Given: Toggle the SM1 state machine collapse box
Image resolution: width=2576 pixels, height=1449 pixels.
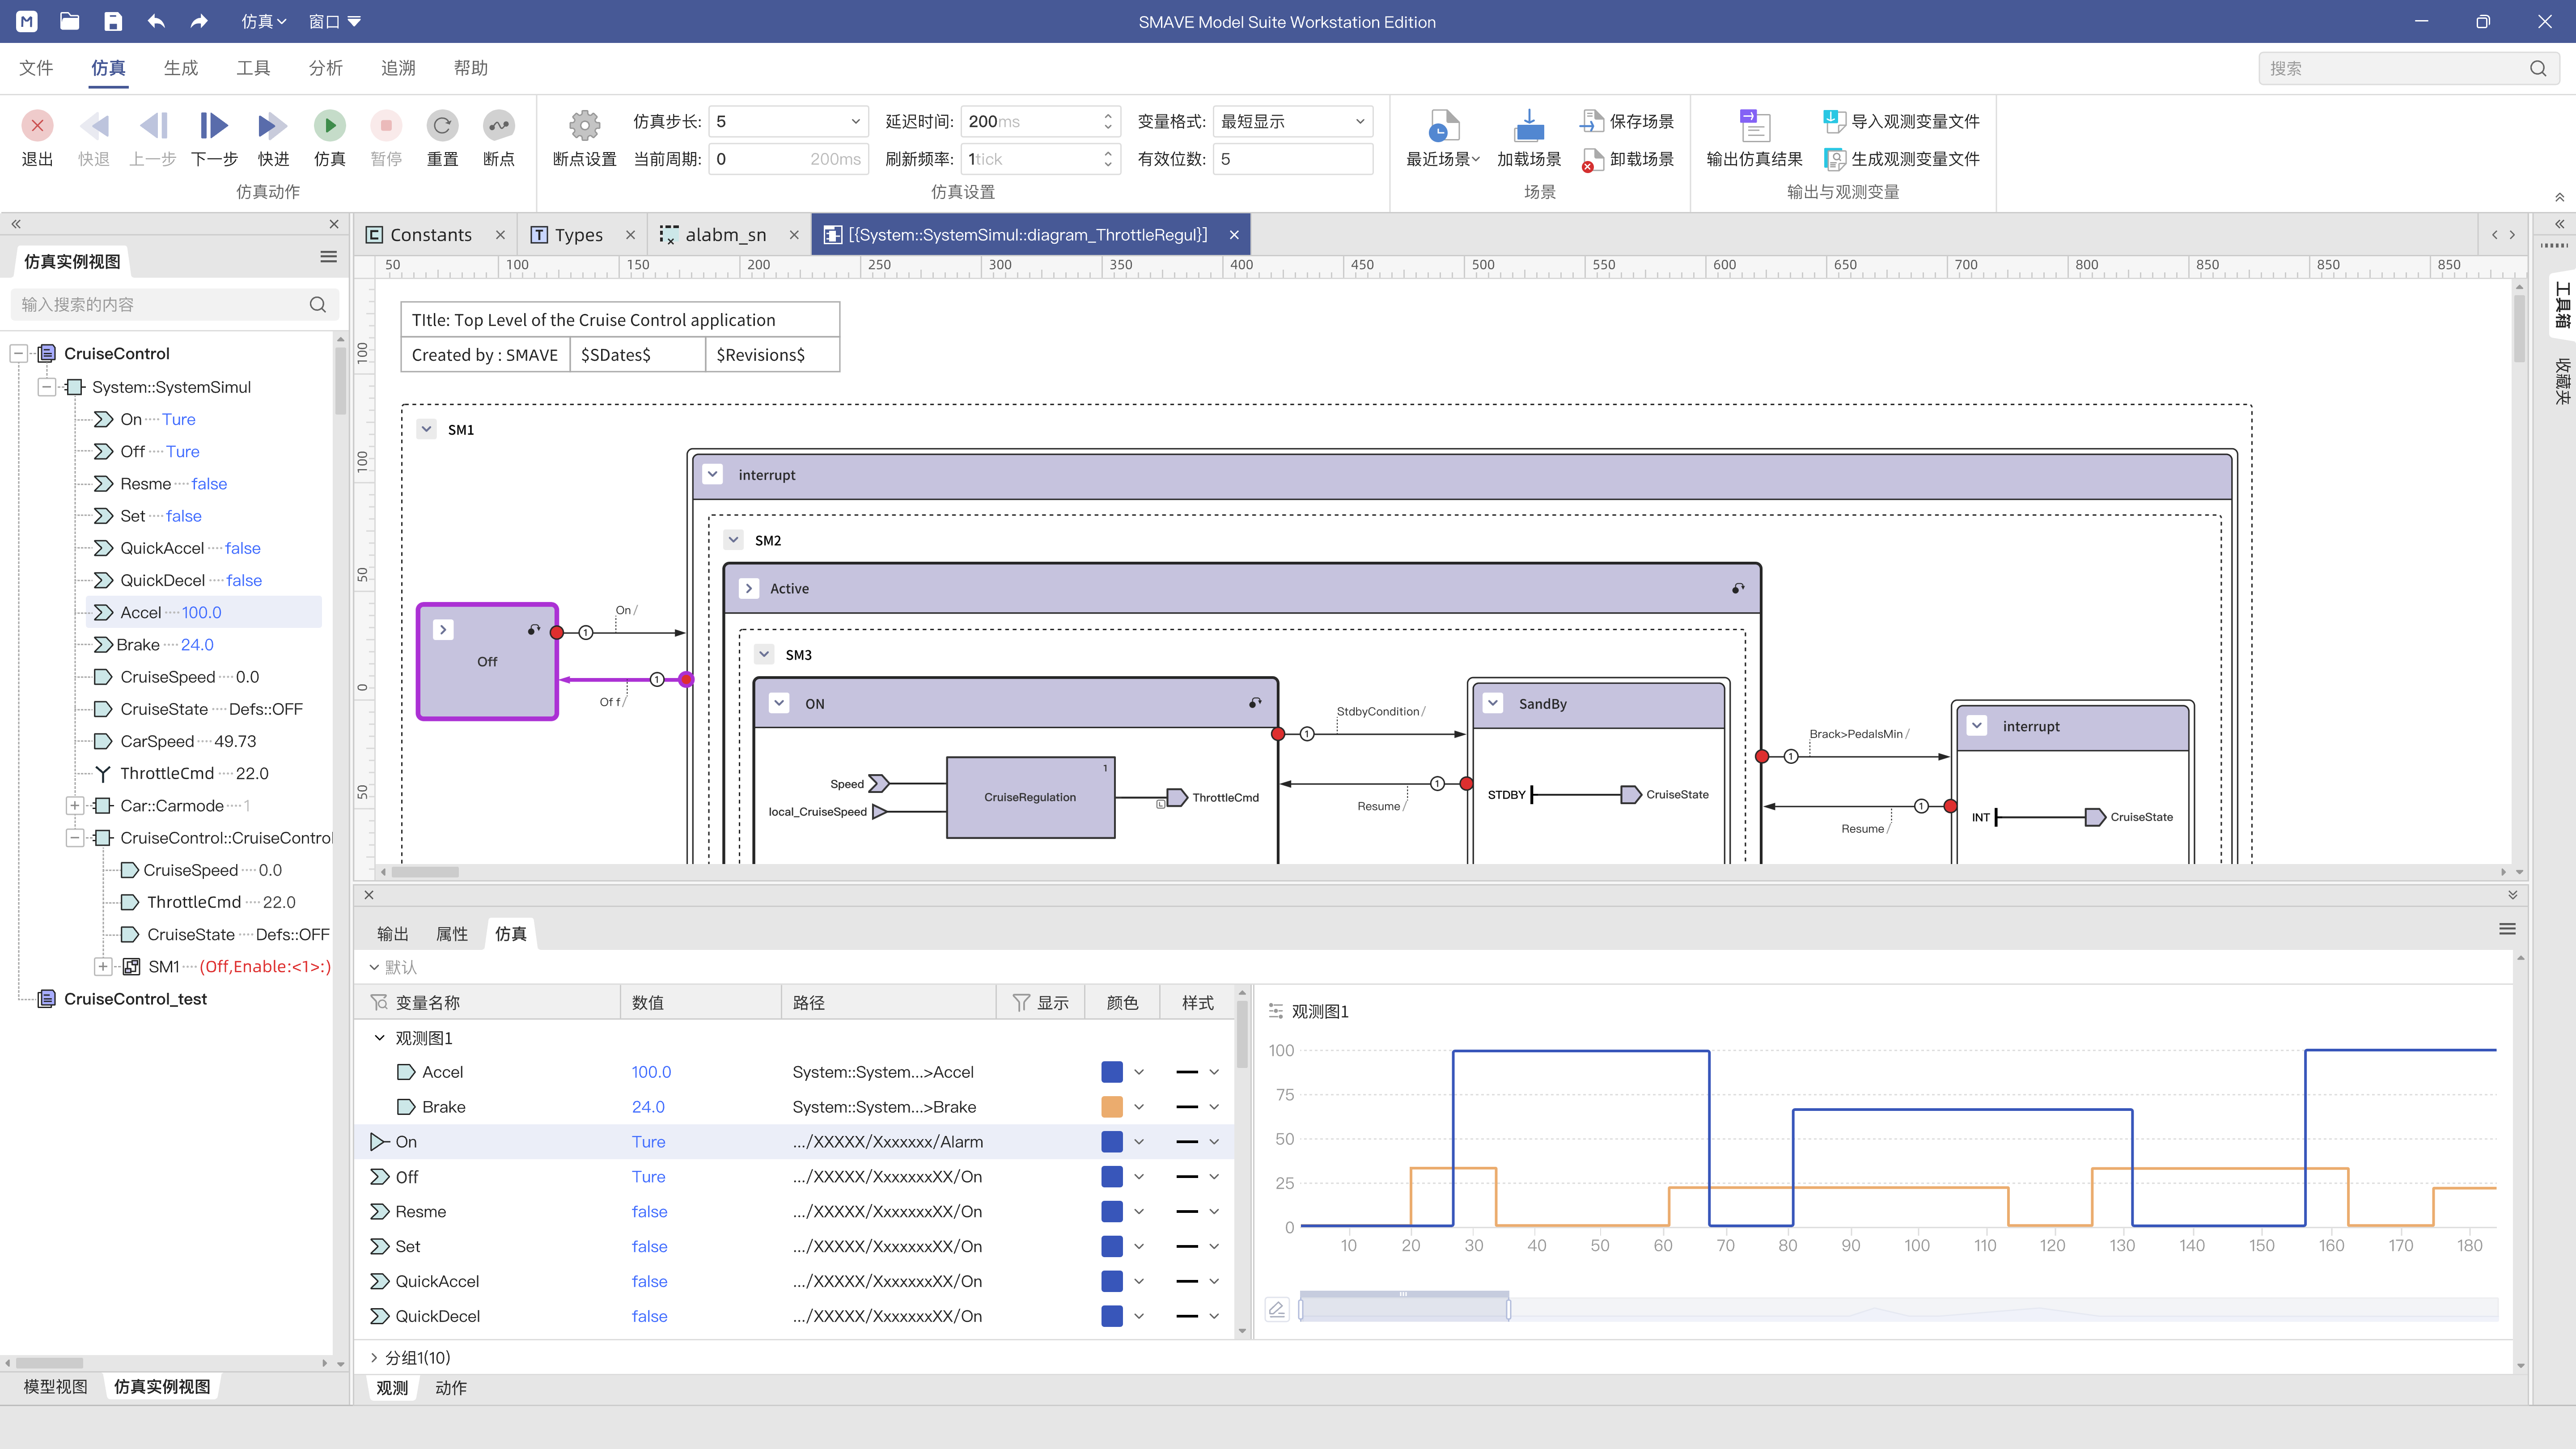Looking at the screenshot, I should 427,429.
